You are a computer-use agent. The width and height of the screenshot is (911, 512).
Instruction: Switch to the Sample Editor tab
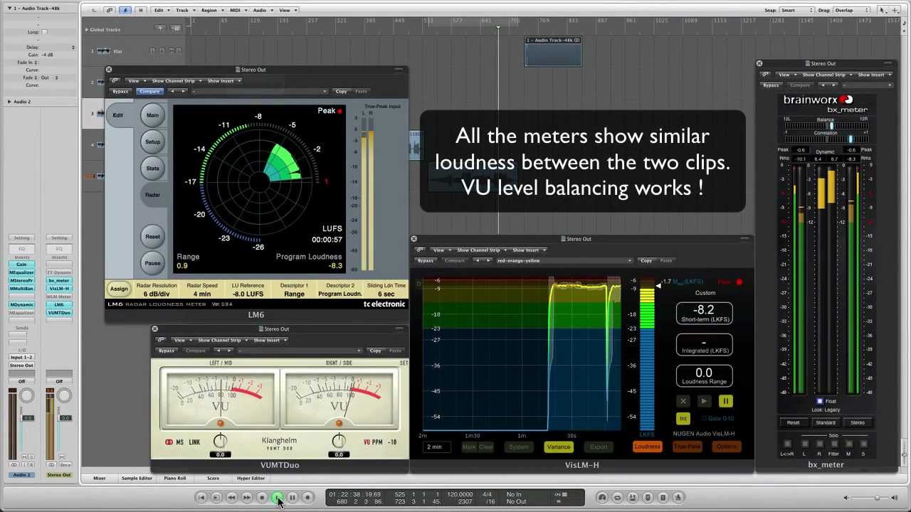tap(137, 478)
